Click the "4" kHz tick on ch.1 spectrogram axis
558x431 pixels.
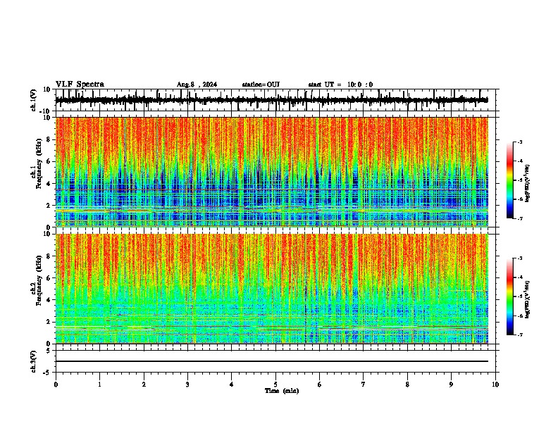[49, 184]
